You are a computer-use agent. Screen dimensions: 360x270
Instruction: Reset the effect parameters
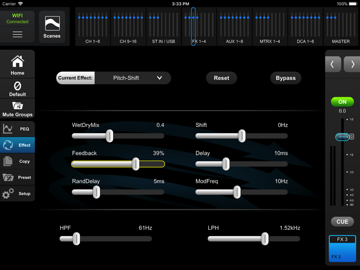[x=222, y=78]
